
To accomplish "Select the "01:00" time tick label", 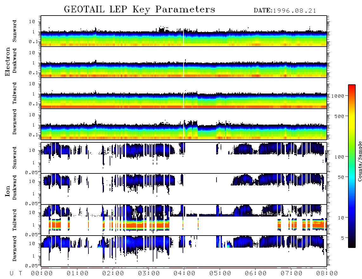I will pos(77,274).
